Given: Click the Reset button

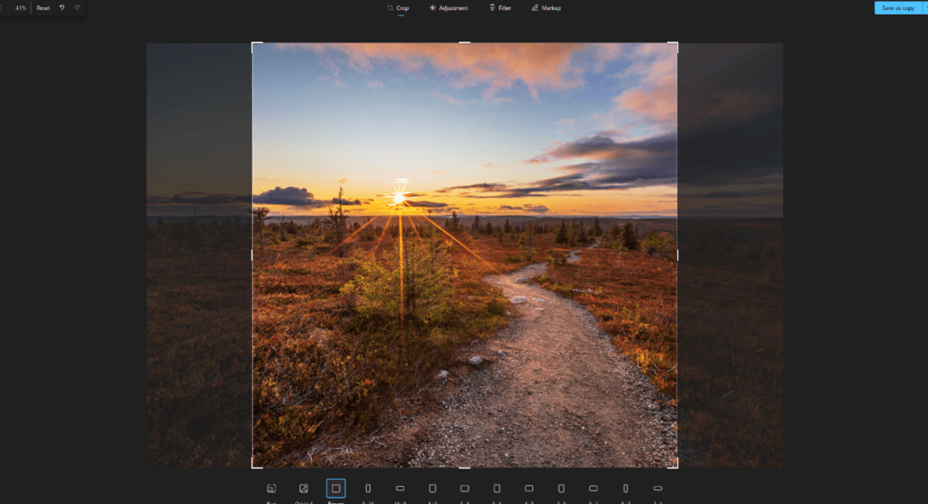Looking at the screenshot, I should coord(43,7).
